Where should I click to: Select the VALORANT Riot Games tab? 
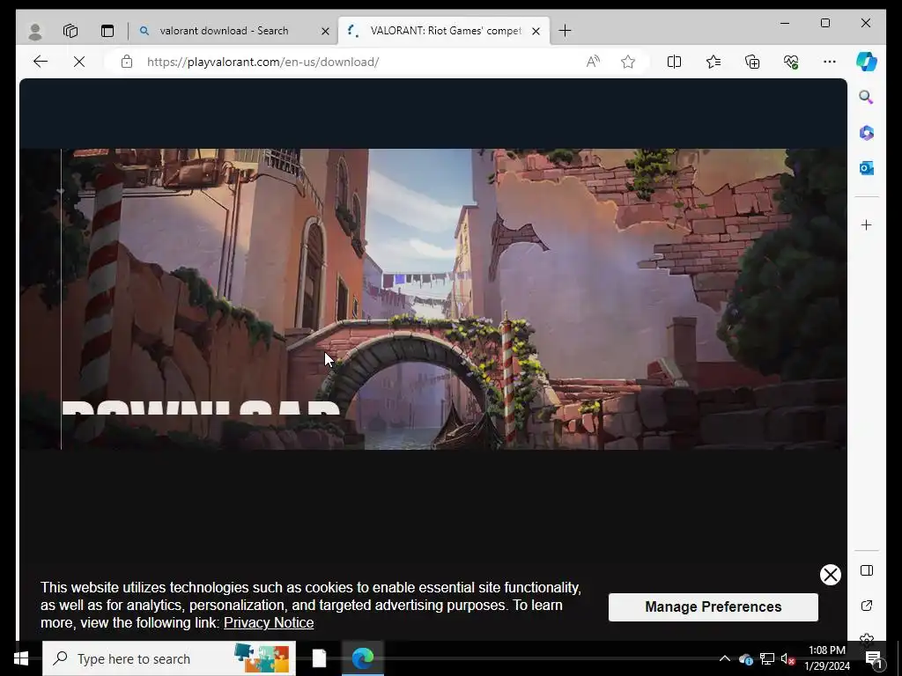446,31
